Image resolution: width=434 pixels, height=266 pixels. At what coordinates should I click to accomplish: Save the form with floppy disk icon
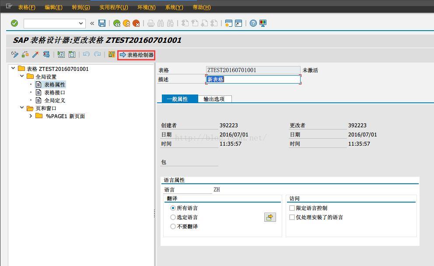102,23
